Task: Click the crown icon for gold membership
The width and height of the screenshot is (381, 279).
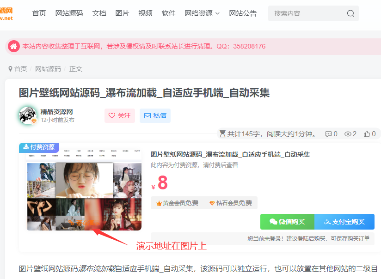Action: [x=159, y=203]
